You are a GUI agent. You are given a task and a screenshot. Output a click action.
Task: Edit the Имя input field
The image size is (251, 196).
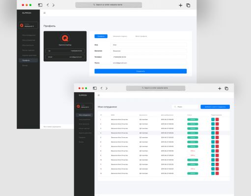pos(148,45)
